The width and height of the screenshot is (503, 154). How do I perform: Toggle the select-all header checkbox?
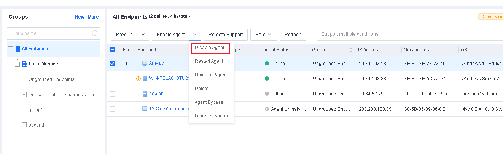[112, 50]
